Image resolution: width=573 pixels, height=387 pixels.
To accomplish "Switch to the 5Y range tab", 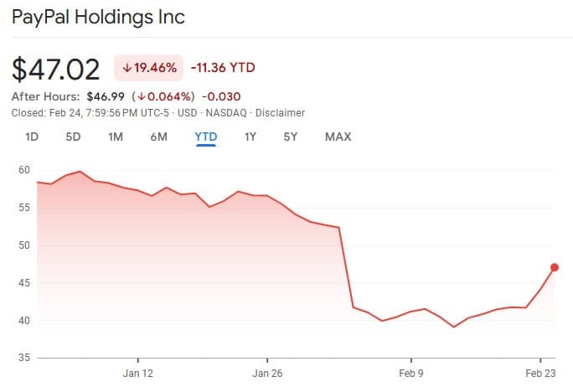I will 290,137.
